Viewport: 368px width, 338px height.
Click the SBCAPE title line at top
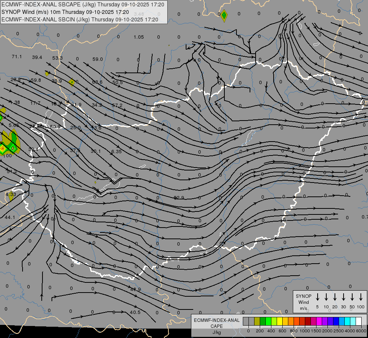[83, 5]
